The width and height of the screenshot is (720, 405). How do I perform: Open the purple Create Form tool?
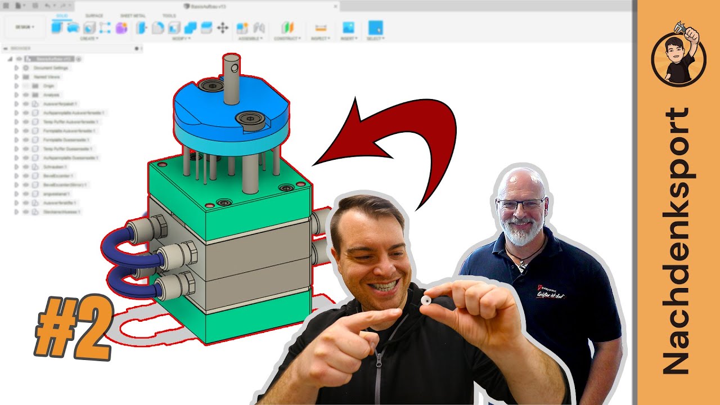(121, 27)
